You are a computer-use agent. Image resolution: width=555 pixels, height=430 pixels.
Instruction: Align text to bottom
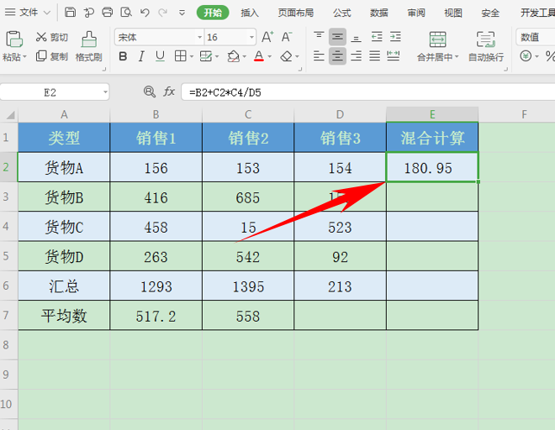pyautogui.click(x=356, y=37)
